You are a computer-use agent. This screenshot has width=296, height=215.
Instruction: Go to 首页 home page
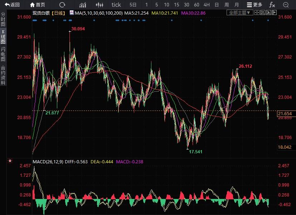point(38,5)
